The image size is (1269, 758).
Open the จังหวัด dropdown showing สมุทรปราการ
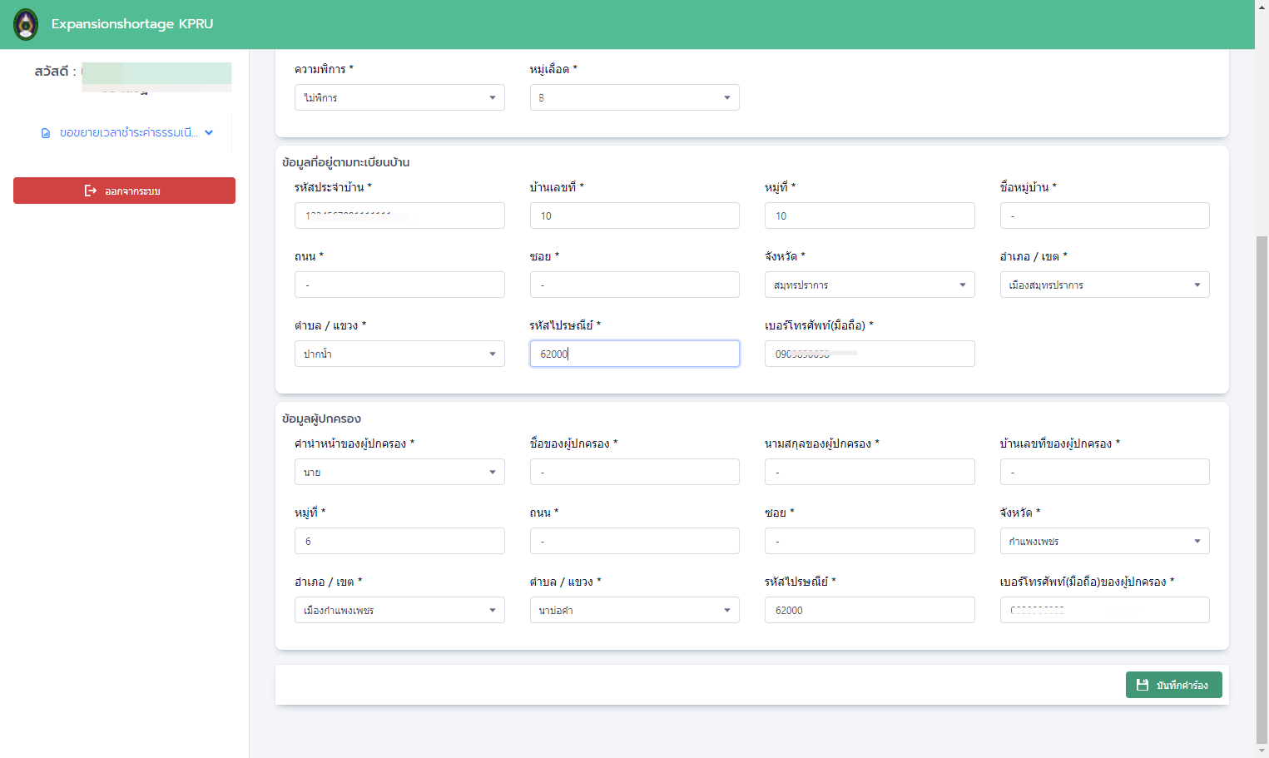[870, 285]
